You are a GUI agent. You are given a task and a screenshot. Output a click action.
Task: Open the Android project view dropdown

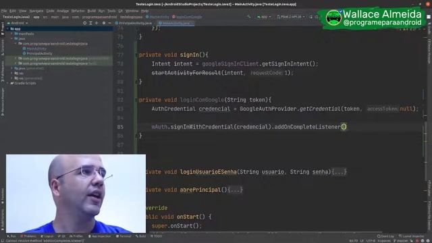18,23
